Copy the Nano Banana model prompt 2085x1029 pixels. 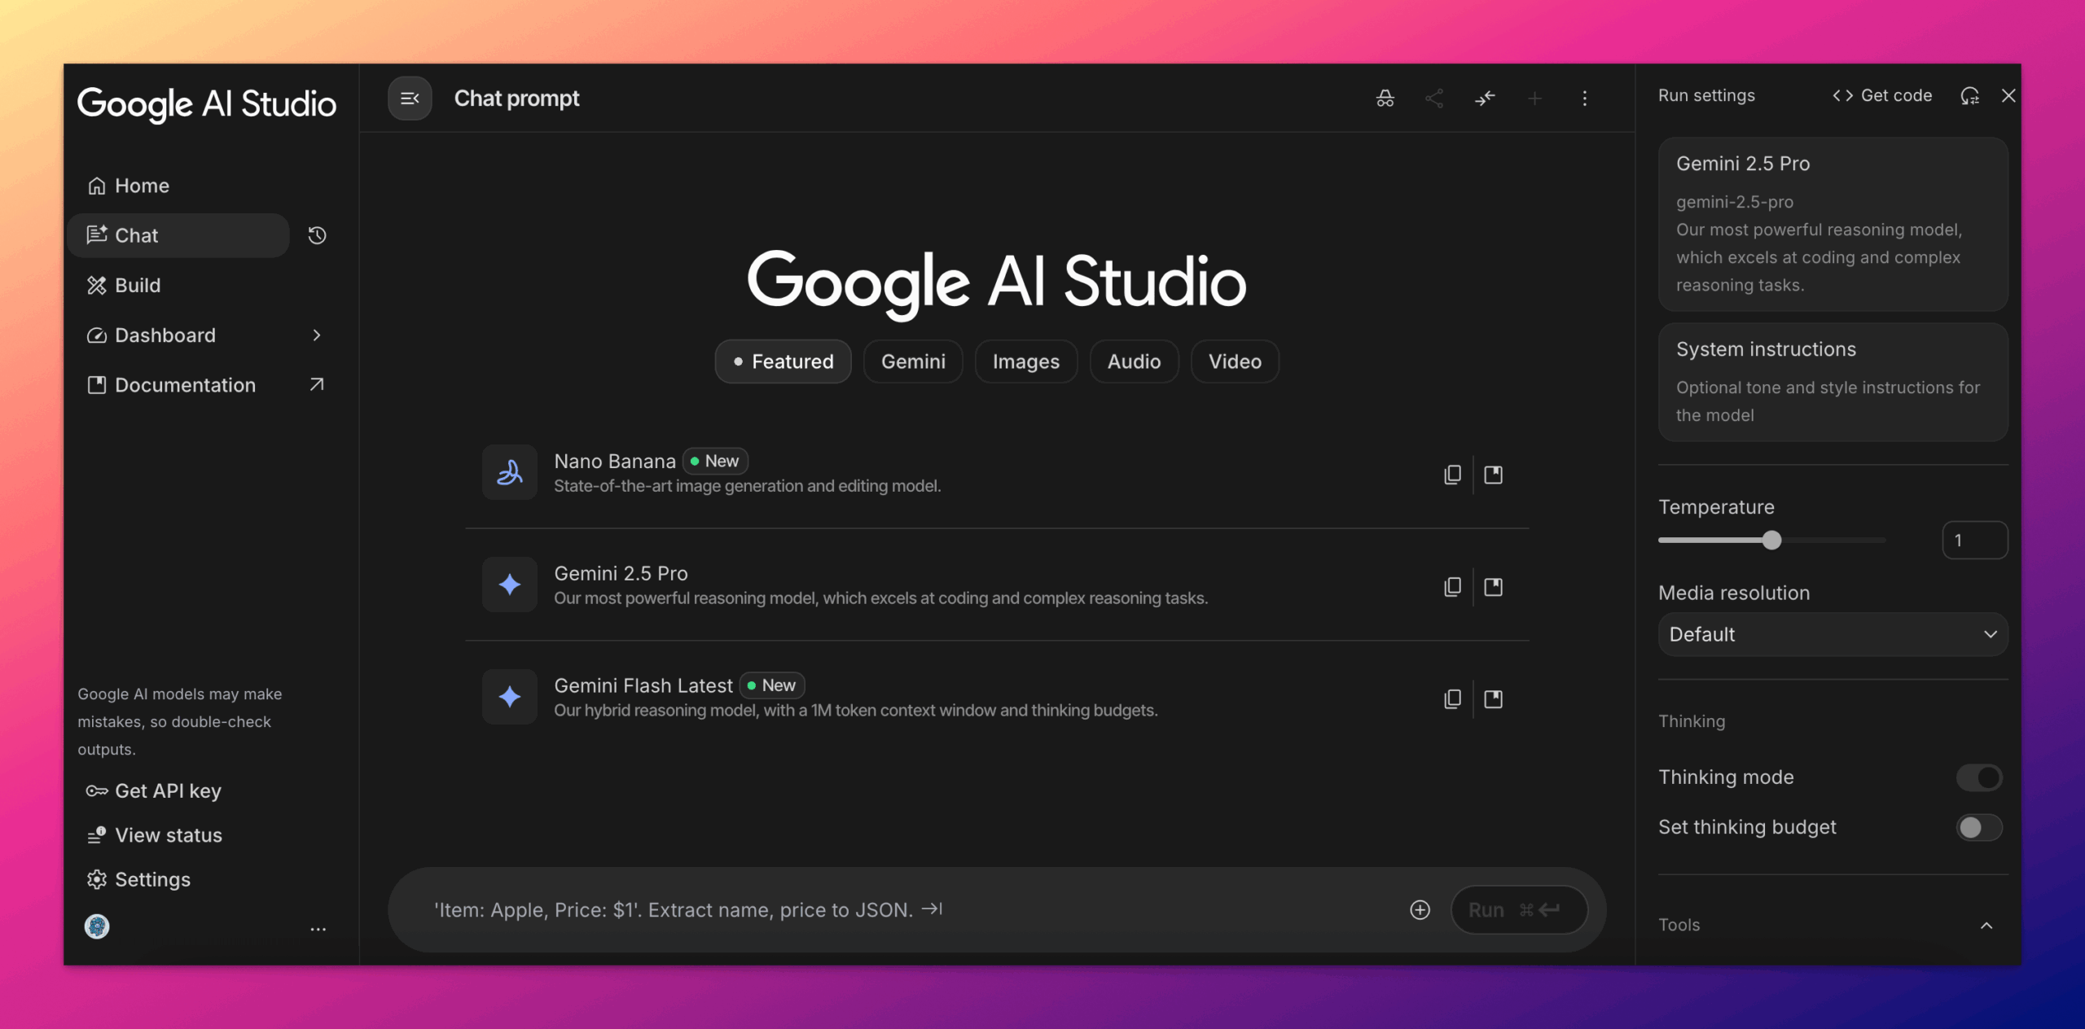pos(1453,474)
